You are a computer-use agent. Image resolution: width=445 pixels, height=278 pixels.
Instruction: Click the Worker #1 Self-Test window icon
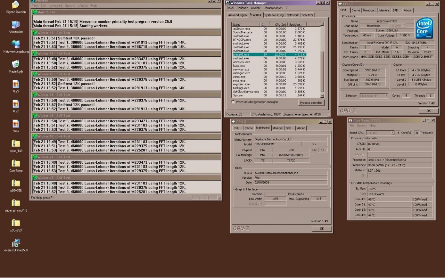(34, 33)
